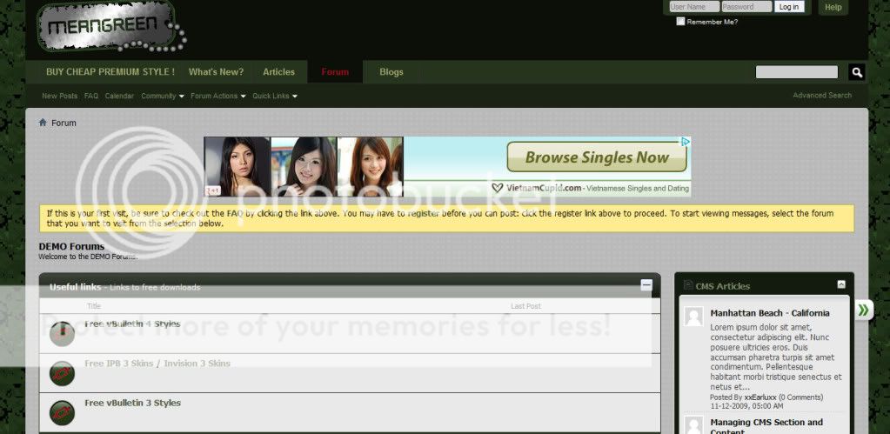Click the home icon in breadcrumb
Screen dimensions: 890x434
pyautogui.click(x=43, y=123)
